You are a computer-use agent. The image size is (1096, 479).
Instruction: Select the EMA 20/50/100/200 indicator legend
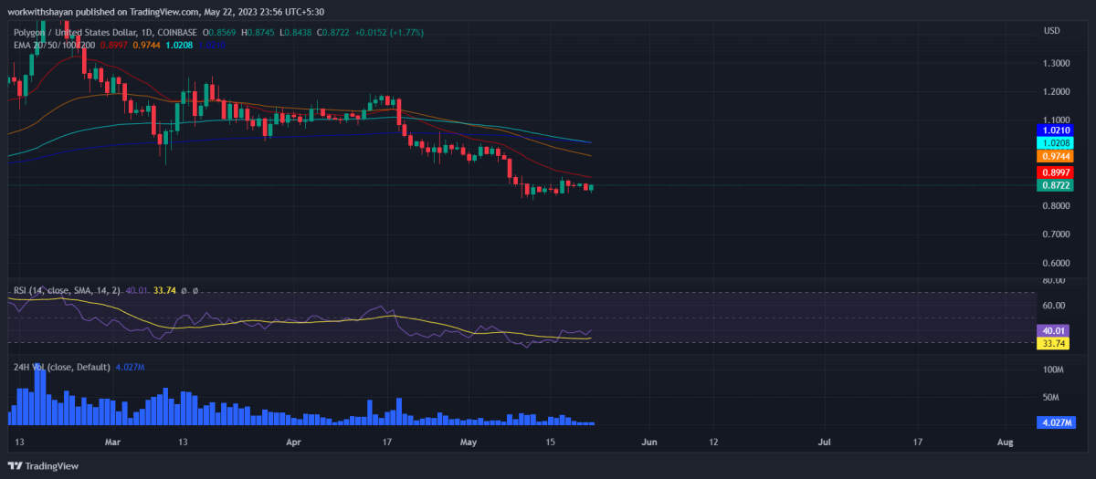tap(53, 44)
